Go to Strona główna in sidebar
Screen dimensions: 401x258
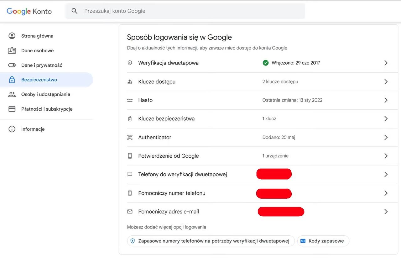tap(37, 36)
